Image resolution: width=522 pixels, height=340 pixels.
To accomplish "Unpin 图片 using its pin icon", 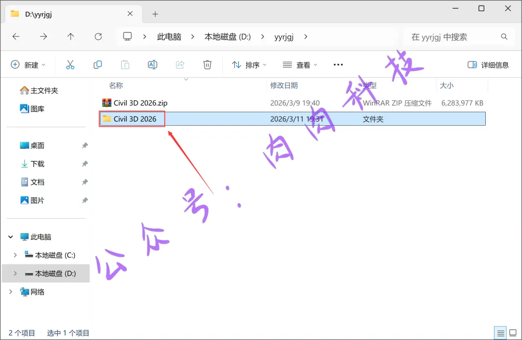I will [x=85, y=200].
